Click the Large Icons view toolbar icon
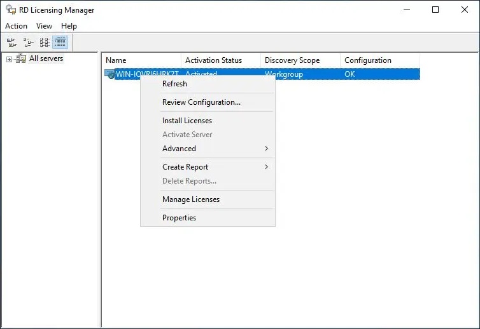Screen dimensions: 480x329 11,42
